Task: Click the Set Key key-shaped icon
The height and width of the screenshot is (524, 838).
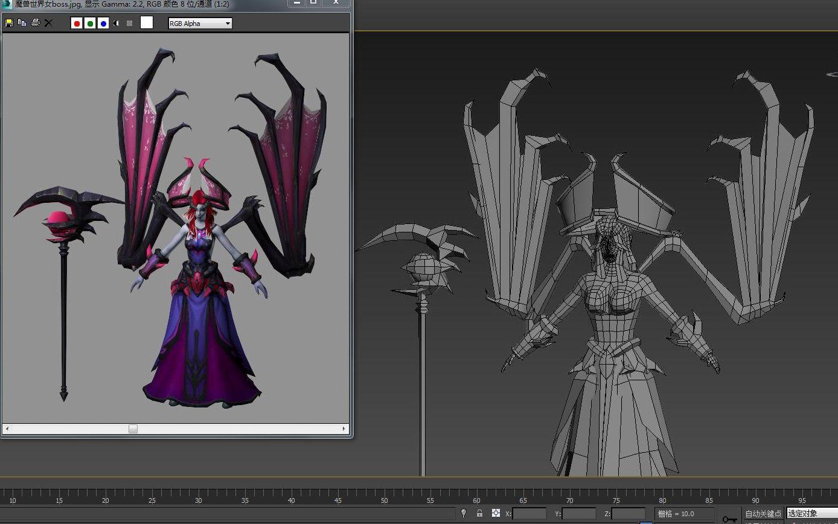Action: [x=729, y=518]
